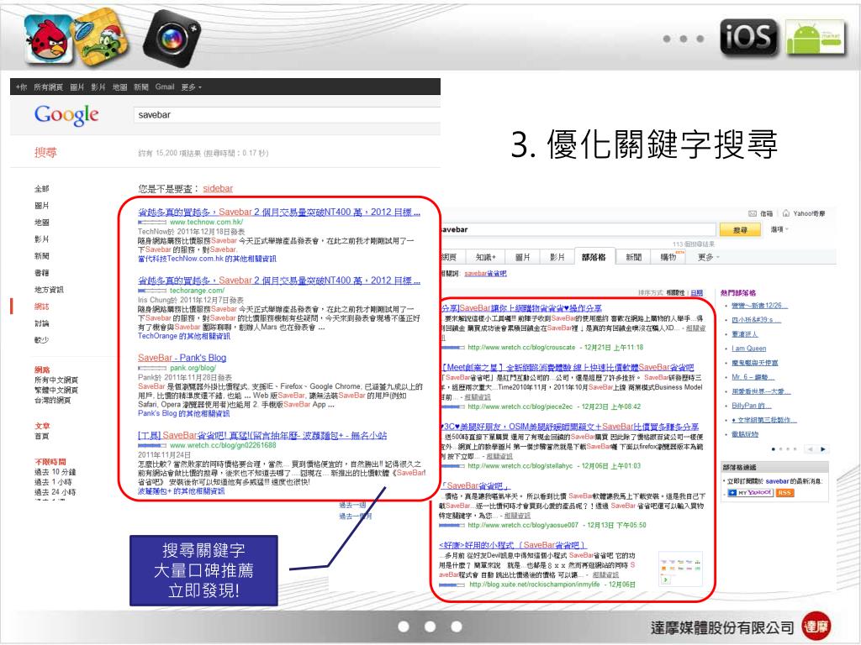Click the Yahoo!奇摩 home link

coord(809,213)
